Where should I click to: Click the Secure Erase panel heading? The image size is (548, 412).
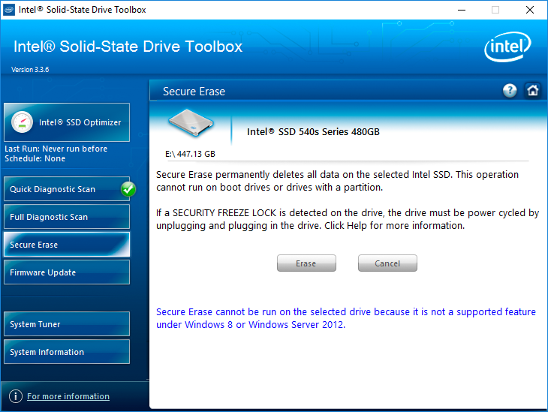click(194, 92)
